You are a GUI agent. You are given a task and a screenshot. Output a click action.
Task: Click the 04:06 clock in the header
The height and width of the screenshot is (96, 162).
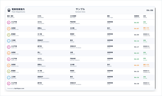tap(150, 10)
